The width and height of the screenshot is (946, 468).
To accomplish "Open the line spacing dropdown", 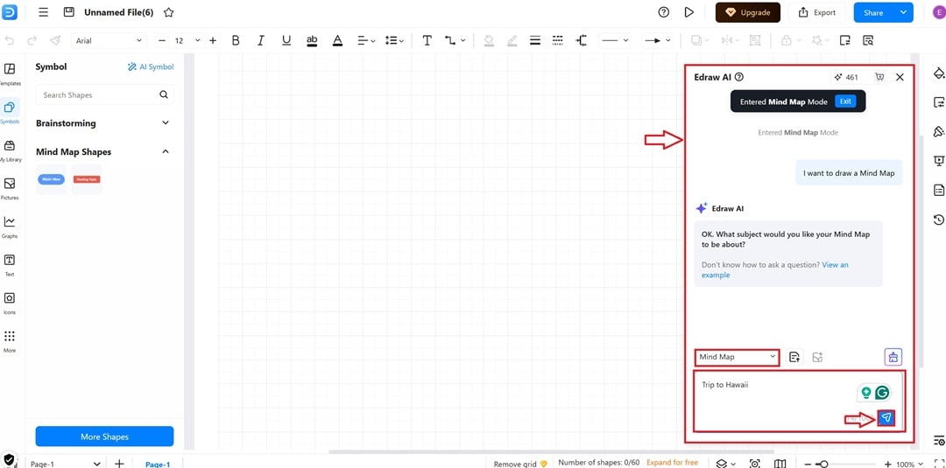I will (x=394, y=40).
